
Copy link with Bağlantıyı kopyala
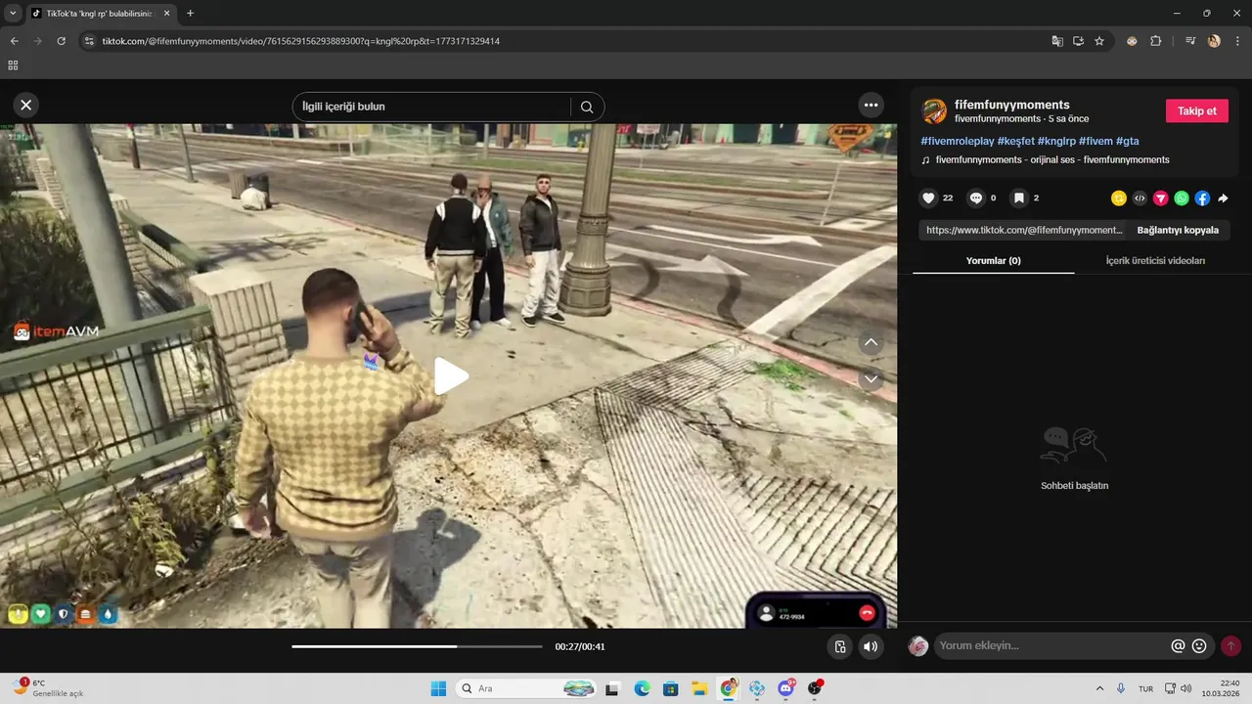pos(1178,230)
